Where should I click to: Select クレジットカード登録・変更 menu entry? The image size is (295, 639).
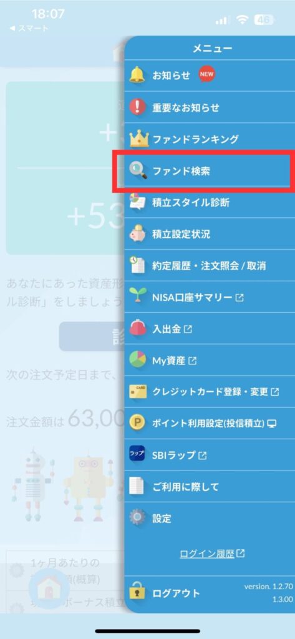[x=210, y=392]
